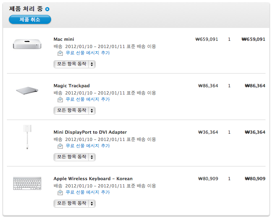Viewport: 272px width, 221px height.
Task: Click the blue arrow icon beside 제품 처리 중
Action: click(x=47, y=9)
